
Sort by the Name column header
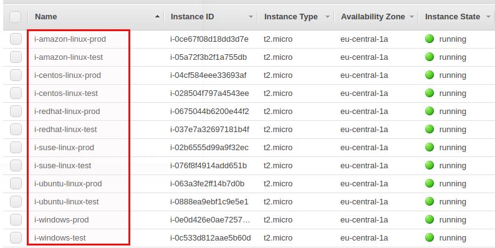(46, 17)
